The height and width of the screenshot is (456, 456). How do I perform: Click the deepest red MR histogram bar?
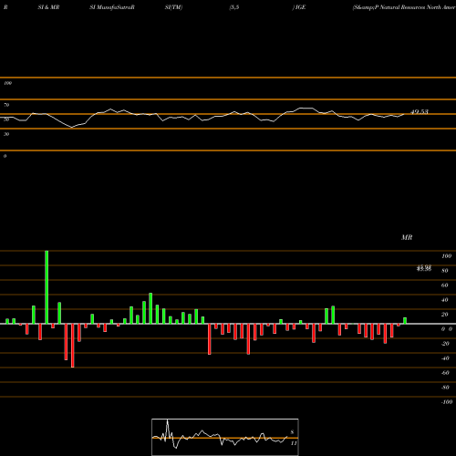pyautogui.click(x=73, y=346)
